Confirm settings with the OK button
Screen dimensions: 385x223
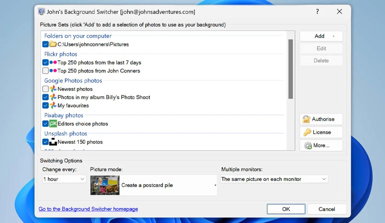point(286,209)
